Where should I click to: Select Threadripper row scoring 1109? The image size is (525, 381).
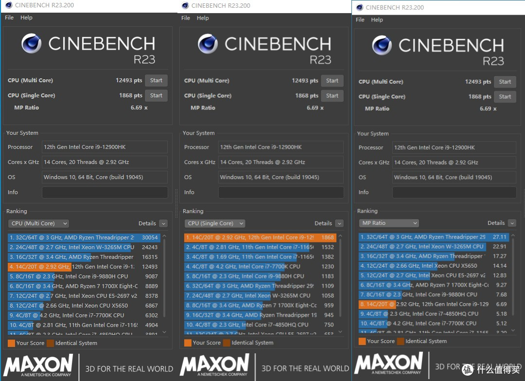[x=260, y=286]
